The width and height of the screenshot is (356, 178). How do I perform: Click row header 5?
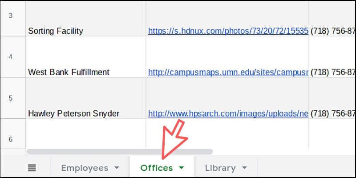(11, 98)
